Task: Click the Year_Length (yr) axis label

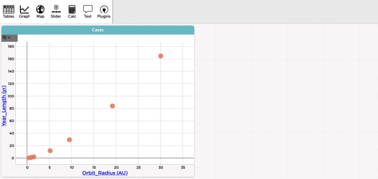Action: coord(4,106)
